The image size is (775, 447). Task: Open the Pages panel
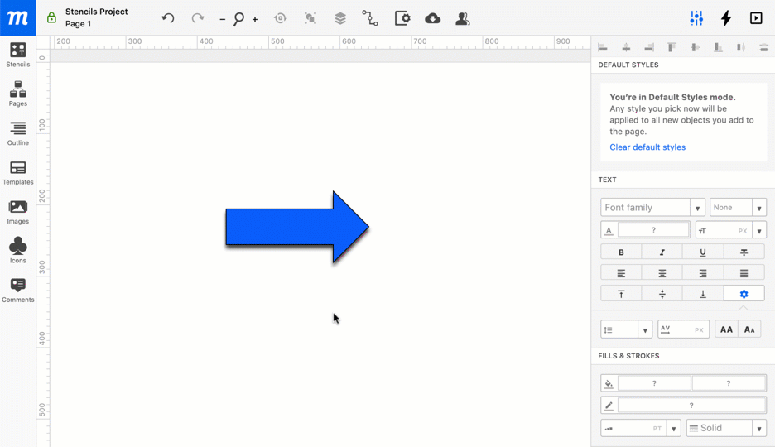point(17,94)
